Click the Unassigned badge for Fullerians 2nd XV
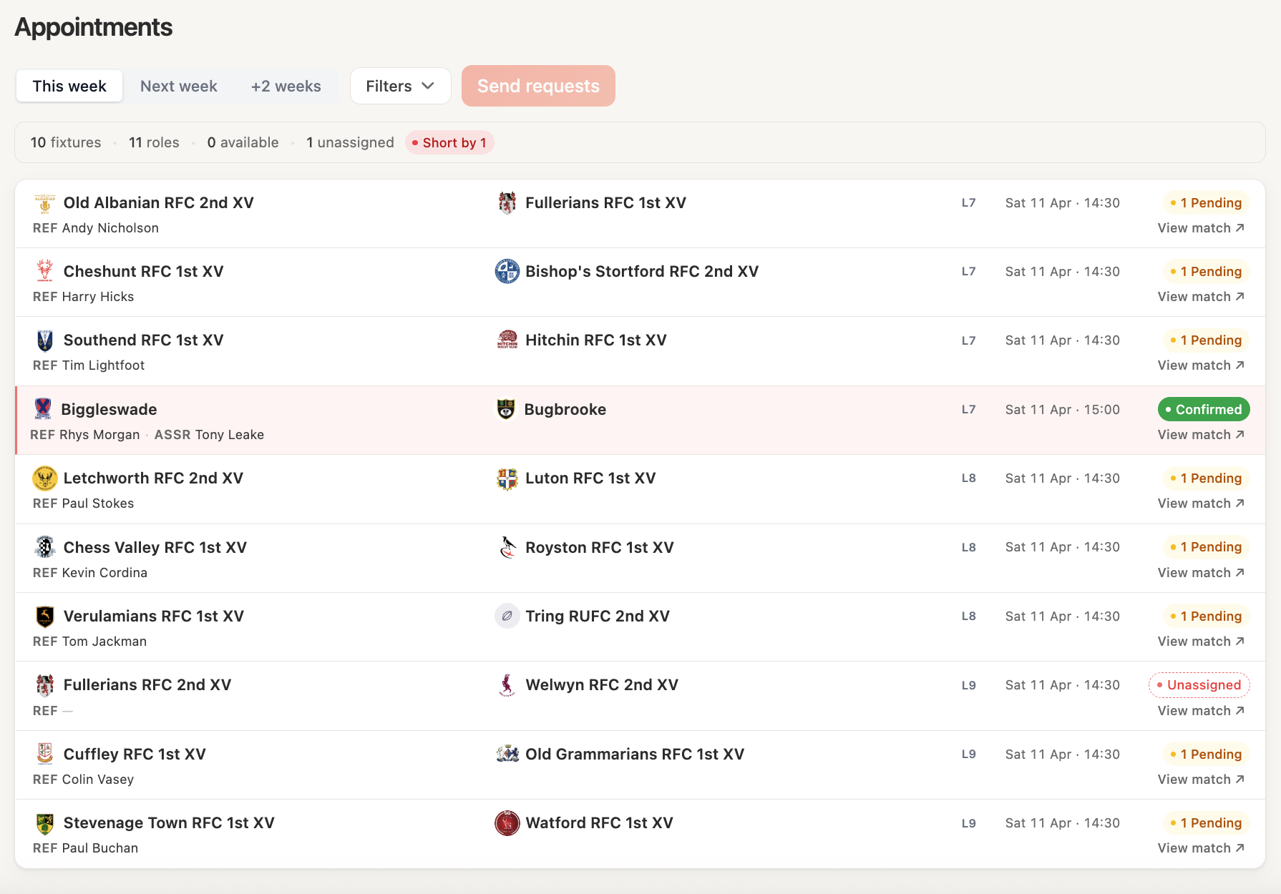Viewport: 1281px width, 894px height. point(1199,685)
